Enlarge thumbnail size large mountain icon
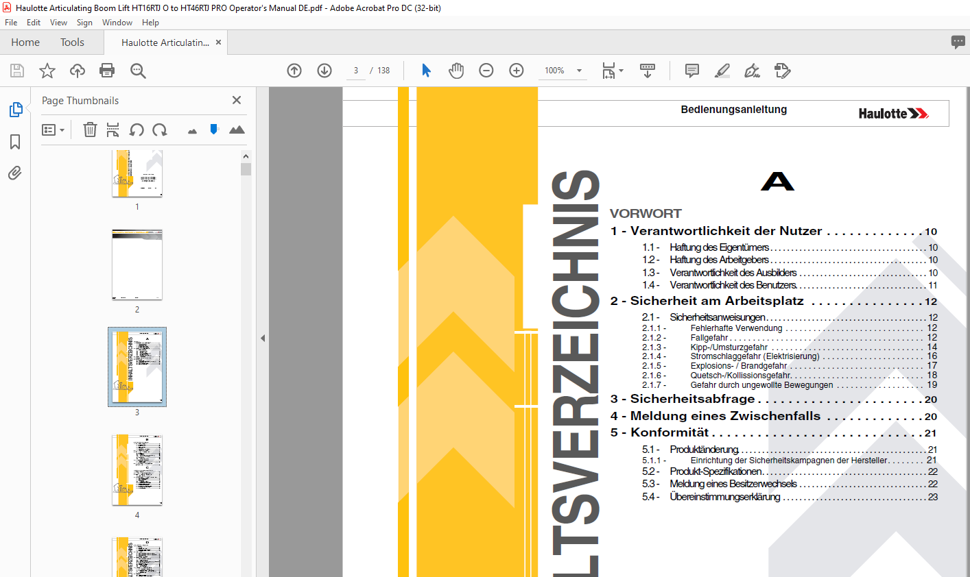 point(237,130)
